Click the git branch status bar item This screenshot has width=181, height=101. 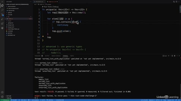[x=14, y=100]
